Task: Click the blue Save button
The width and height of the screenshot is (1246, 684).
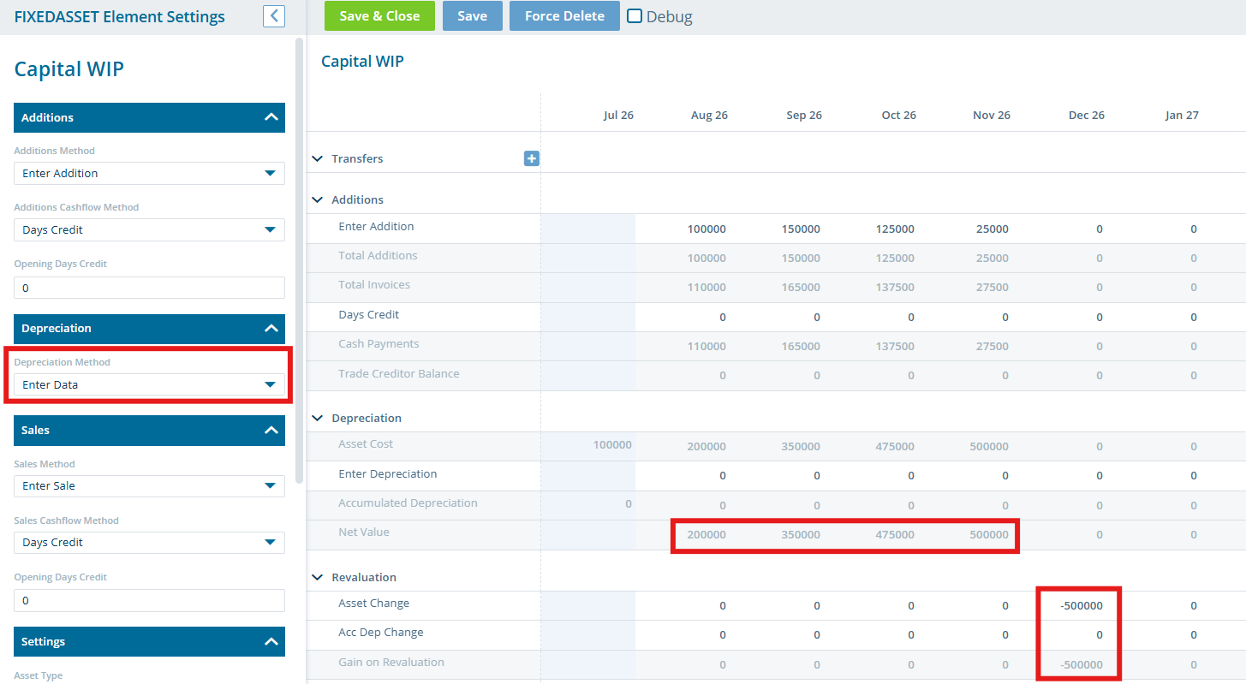Action: coord(472,15)
